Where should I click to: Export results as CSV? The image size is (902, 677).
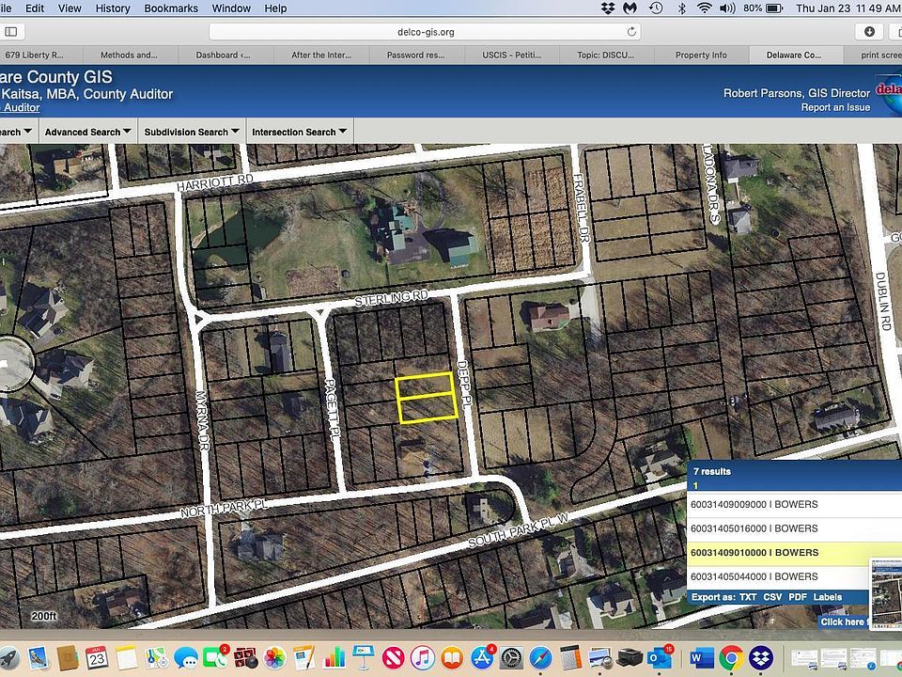click(x=772, y=597)
